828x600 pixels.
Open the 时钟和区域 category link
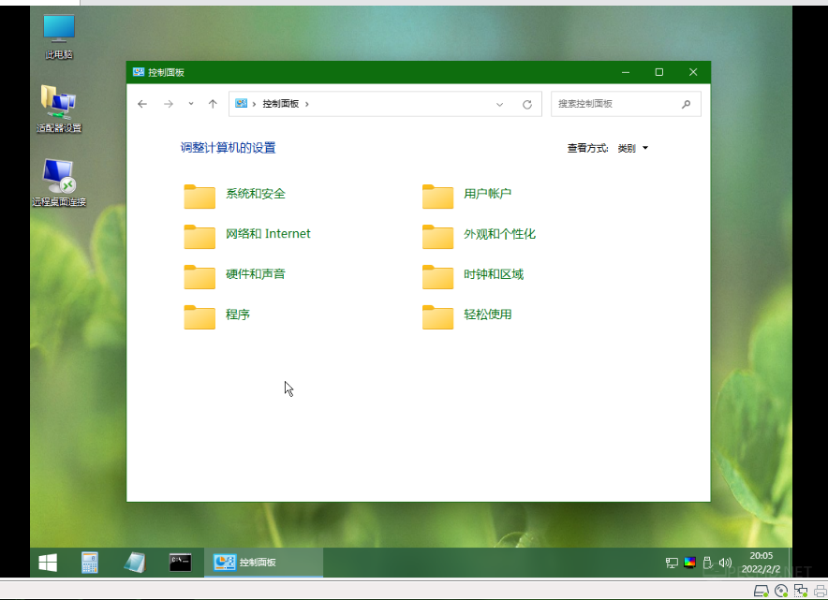(494, 274)
